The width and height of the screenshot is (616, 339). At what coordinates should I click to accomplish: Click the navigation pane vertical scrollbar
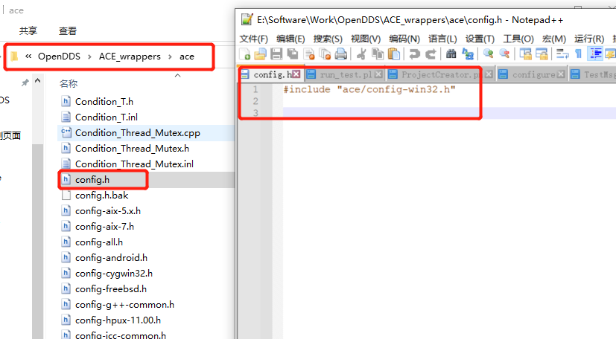point(38,241)
